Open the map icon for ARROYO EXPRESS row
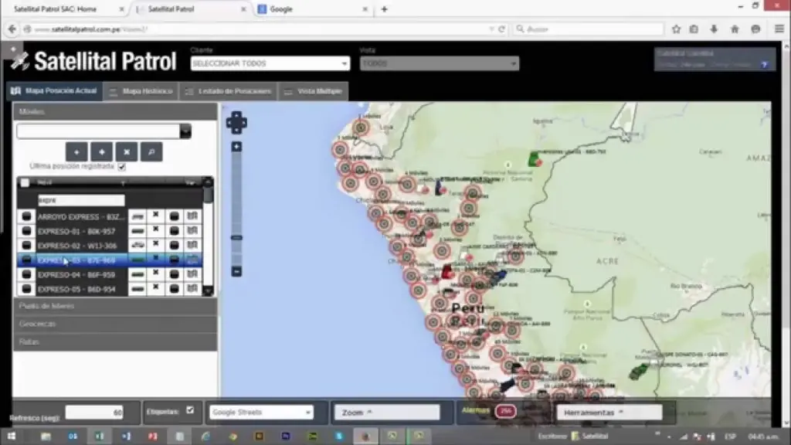This screenshot has width=791, height=445. click(192, 216)
